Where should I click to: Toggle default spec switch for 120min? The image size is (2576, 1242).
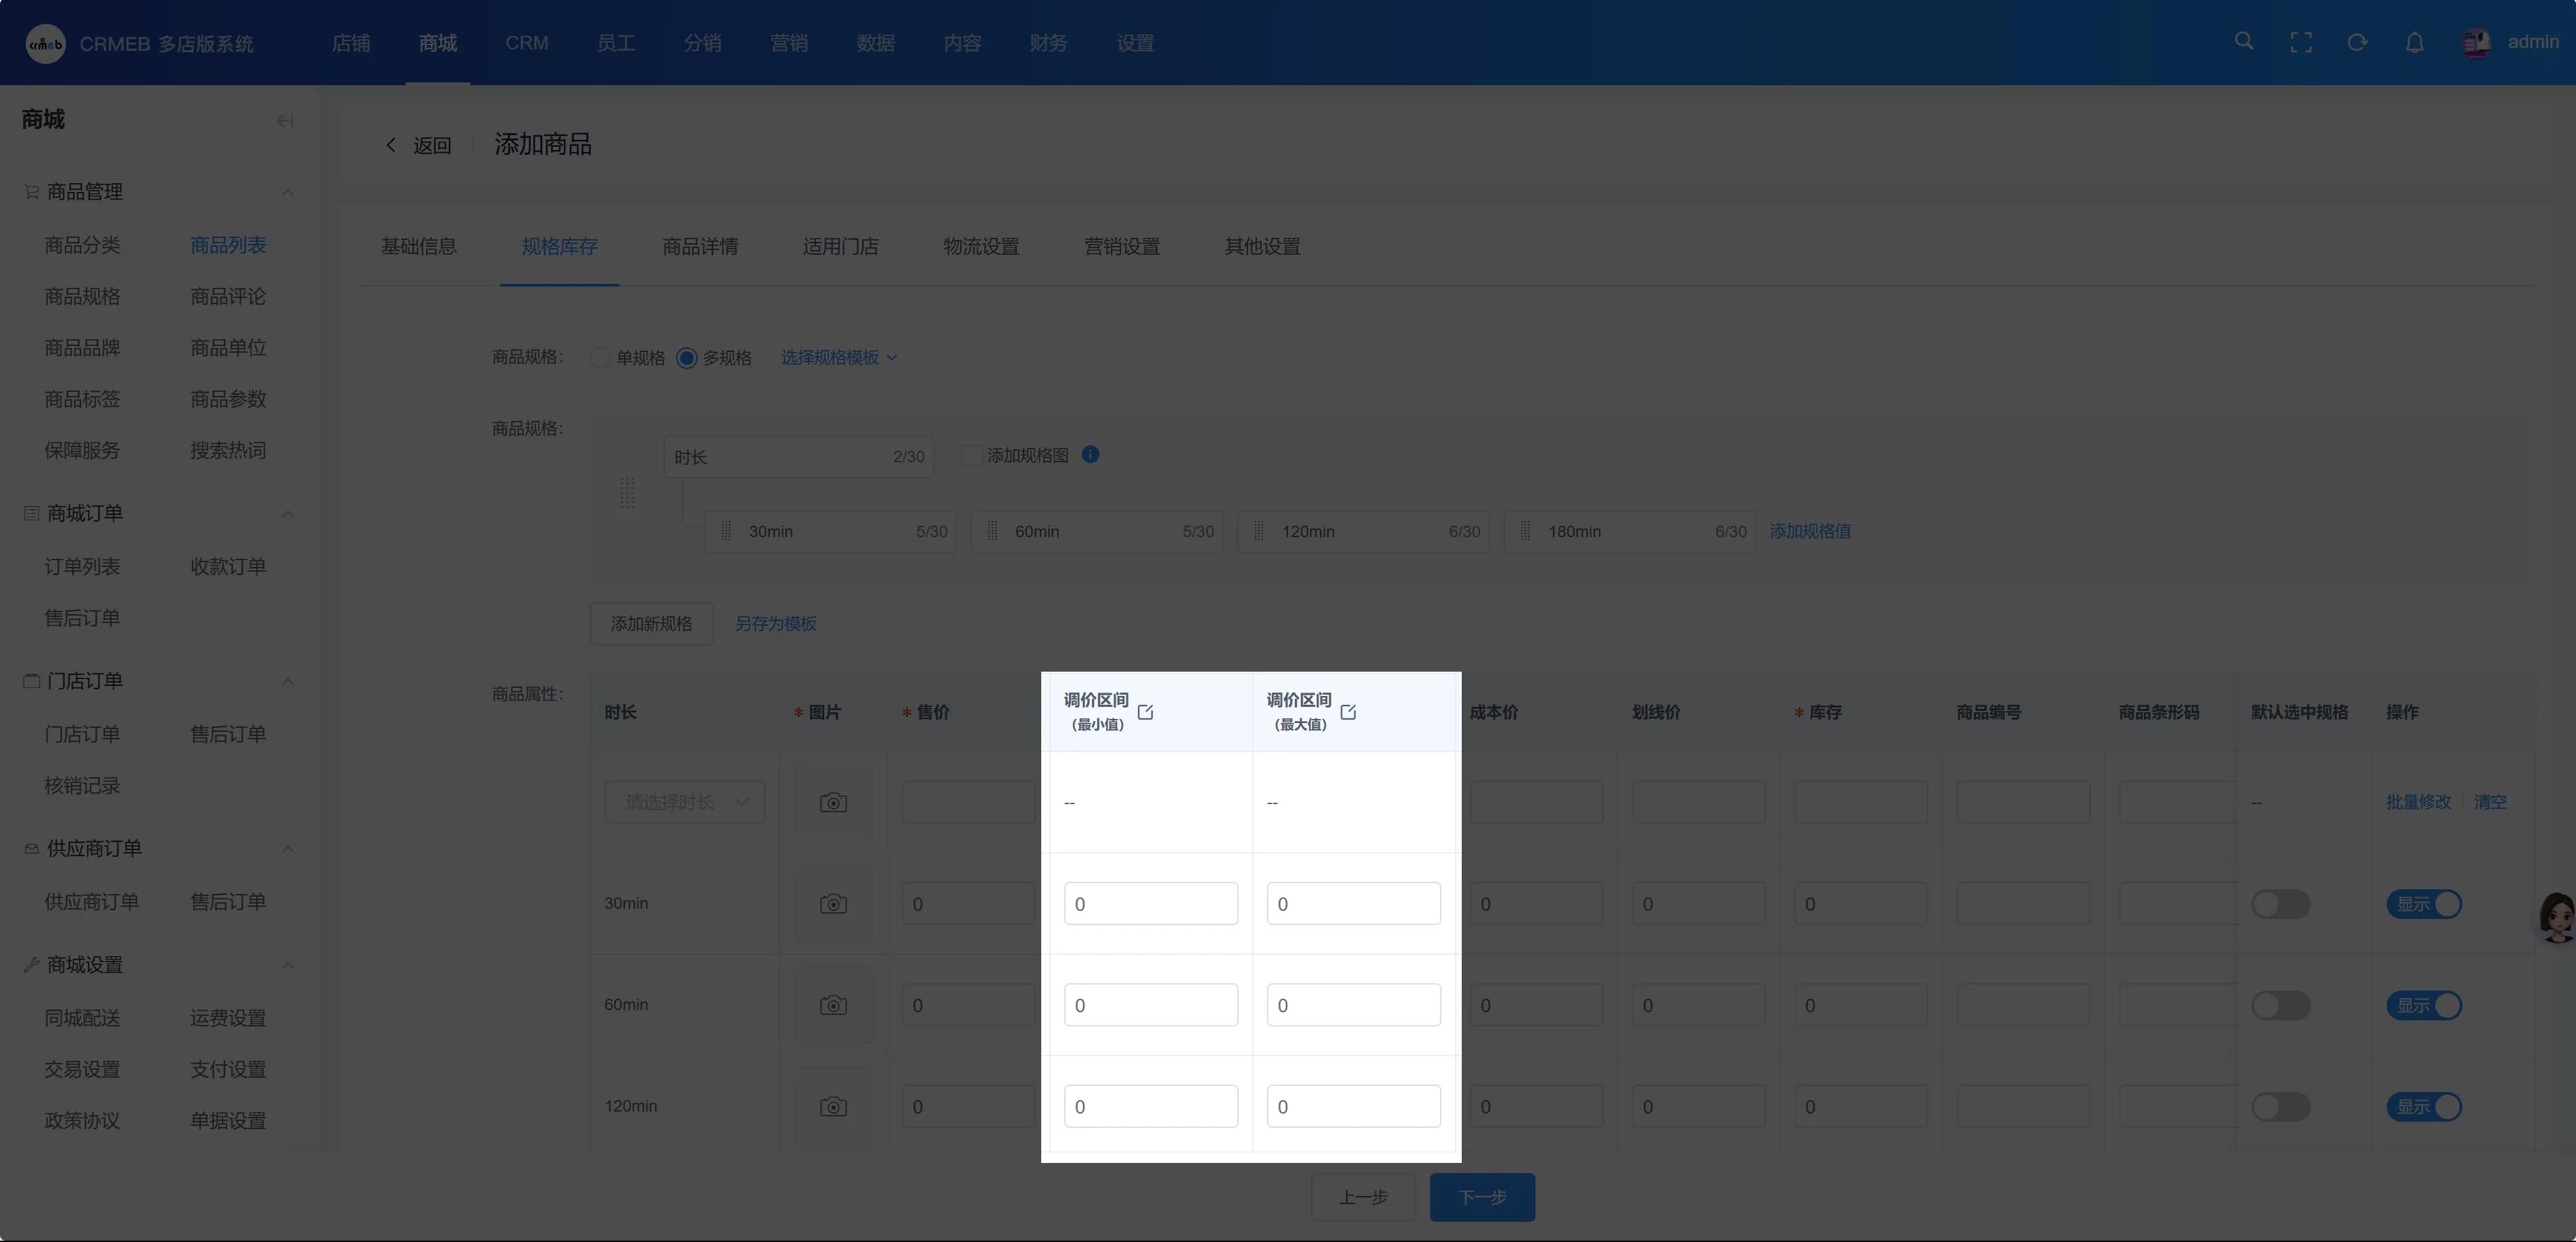coord(2280,1106)
